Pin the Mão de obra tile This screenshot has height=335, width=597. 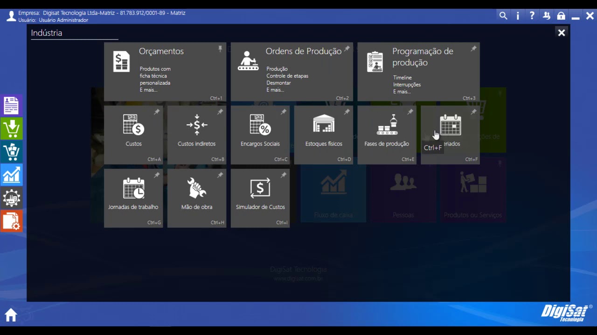[x=220, y=175]
